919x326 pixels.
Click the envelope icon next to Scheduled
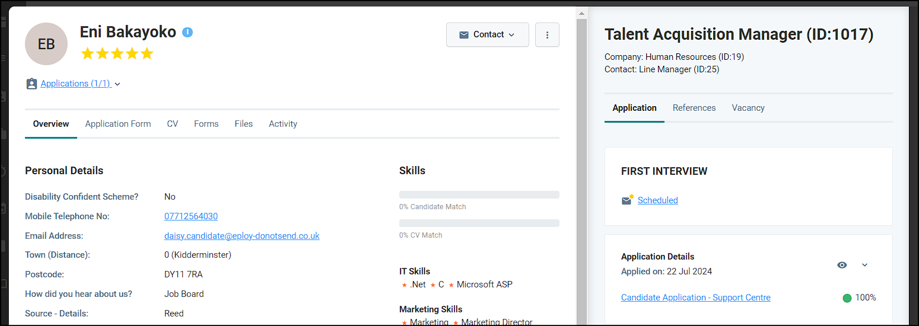pyautogui.click(x=627, y=200)
